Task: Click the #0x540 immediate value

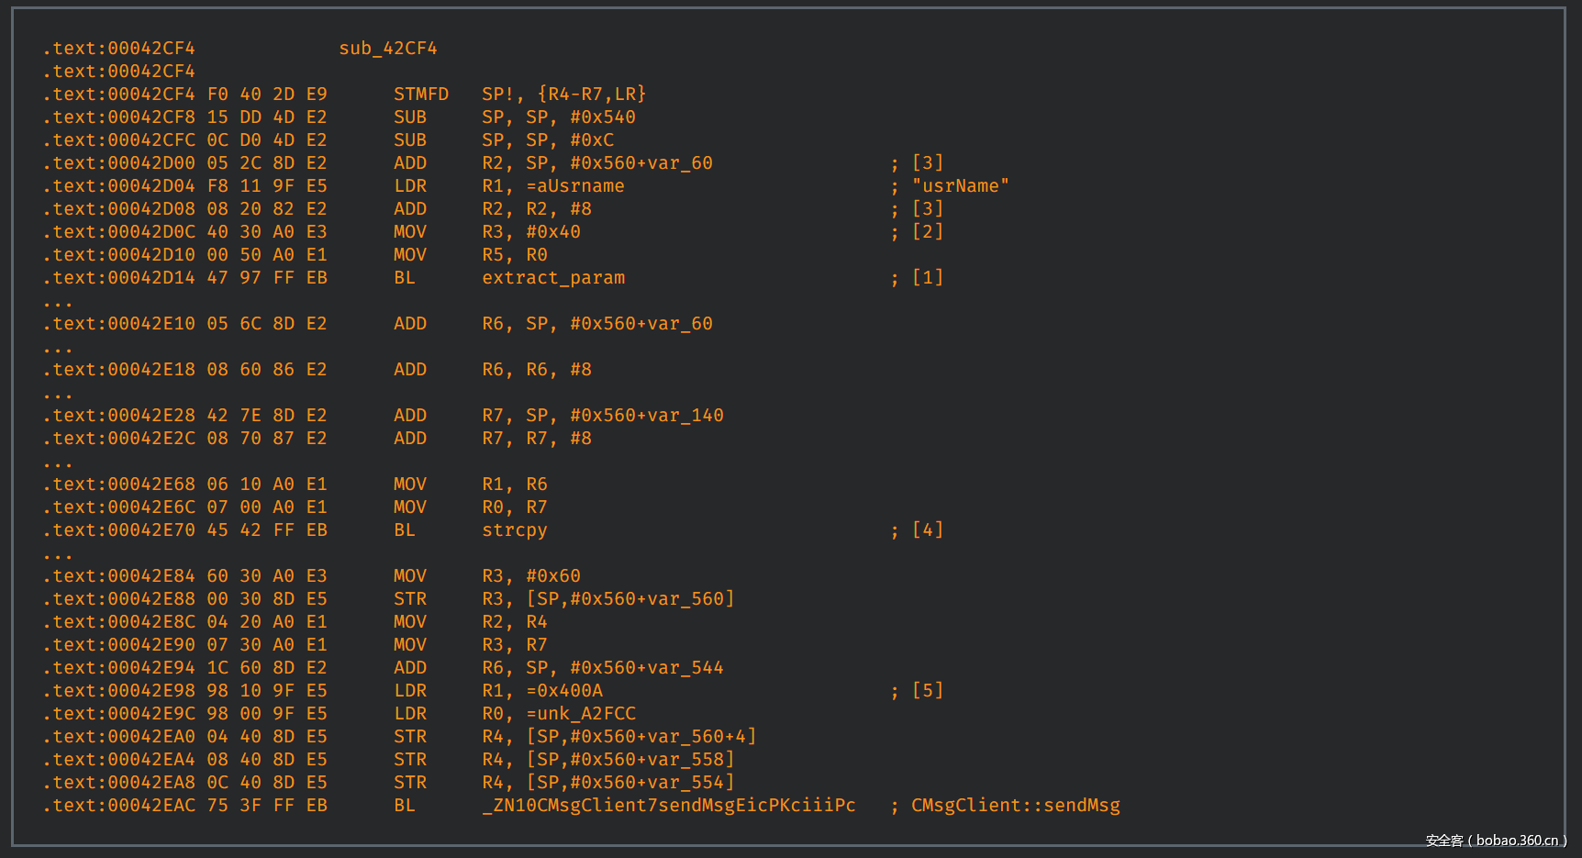Action: point(603,117)
